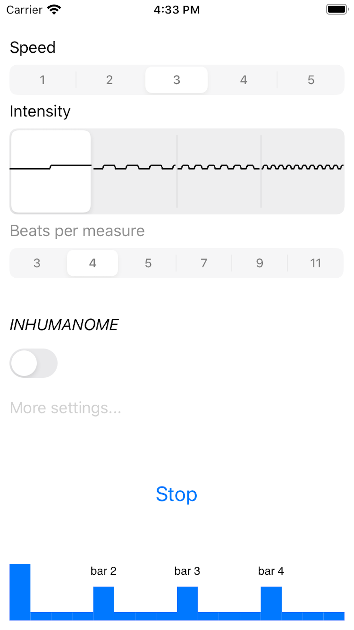This screenshot has width=354, height=630.
Task: Set beats per measure to 3
Action: 37,263
